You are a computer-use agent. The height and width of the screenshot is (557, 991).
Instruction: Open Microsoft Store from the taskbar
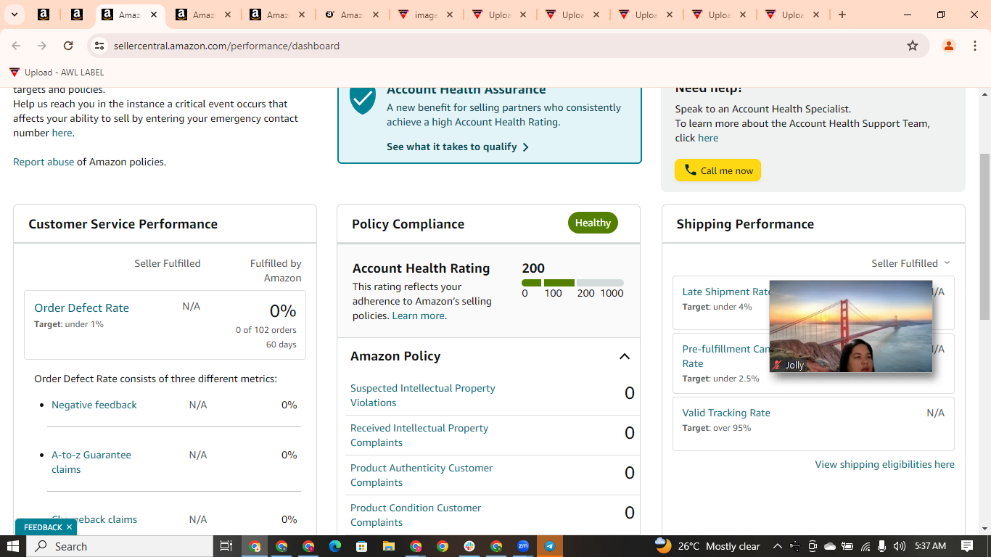click(x=361, y=546)
